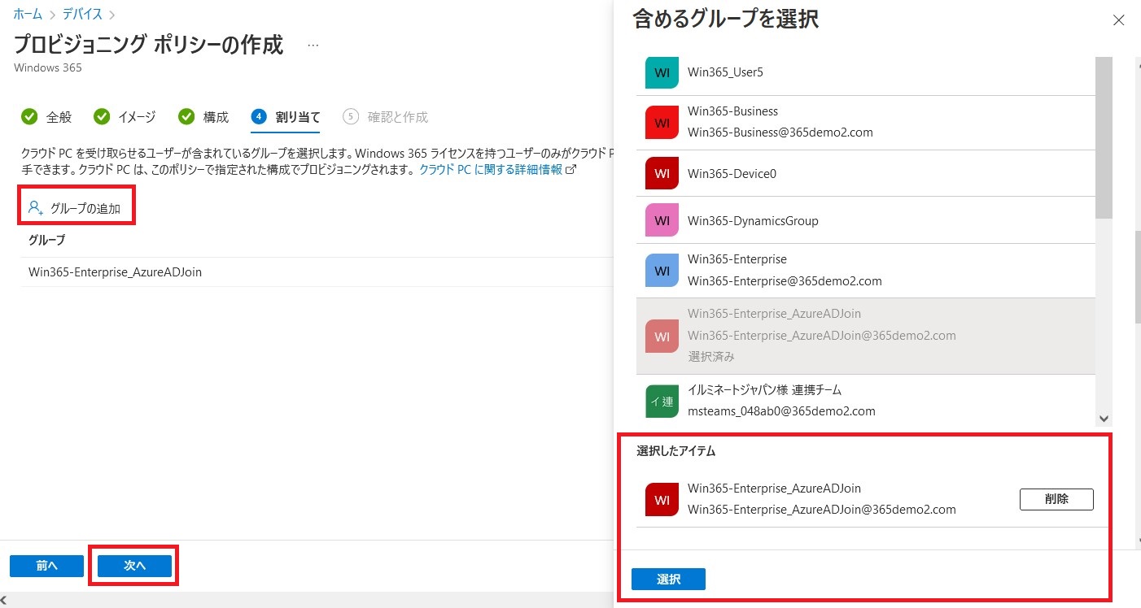Click the red WI avatar for Win365-Business
1141x608 pixels.
coord(662,123)
